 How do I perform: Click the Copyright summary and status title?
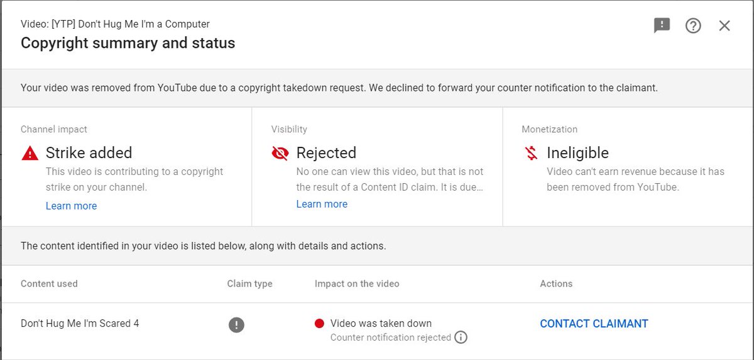[128, 43]
